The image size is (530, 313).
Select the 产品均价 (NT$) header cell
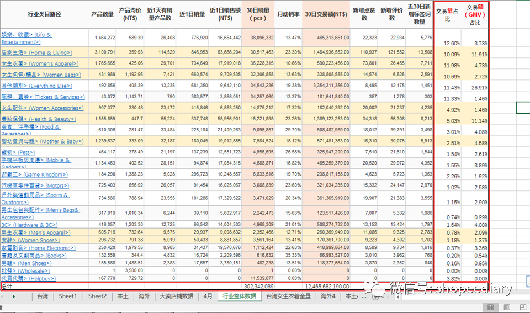130,14
